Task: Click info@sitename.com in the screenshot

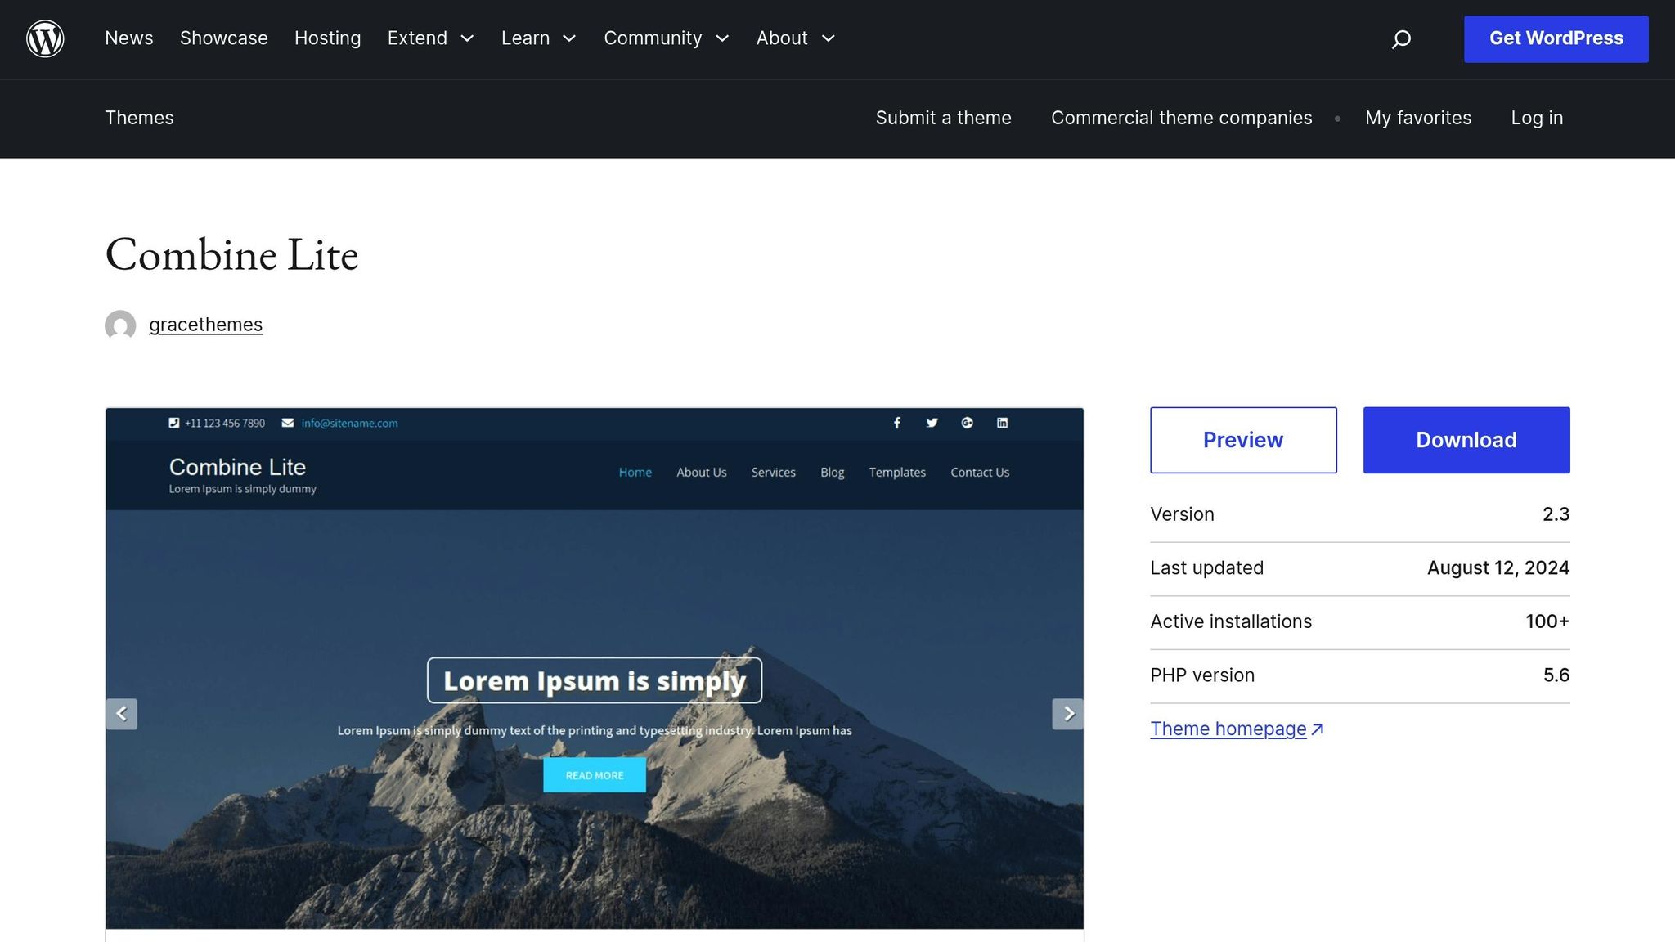Action: coord(349,423)
